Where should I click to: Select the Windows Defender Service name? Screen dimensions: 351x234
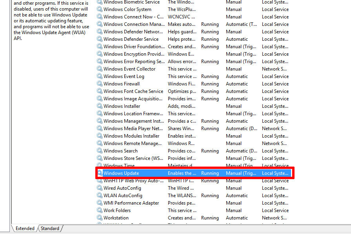[x=131, y=39]
